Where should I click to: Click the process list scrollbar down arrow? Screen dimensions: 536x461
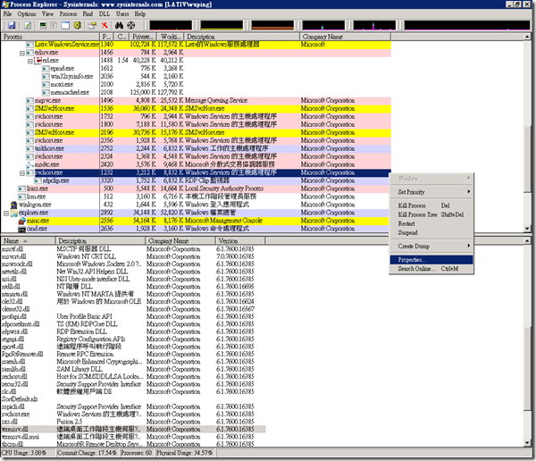click(x=525, y=227)
